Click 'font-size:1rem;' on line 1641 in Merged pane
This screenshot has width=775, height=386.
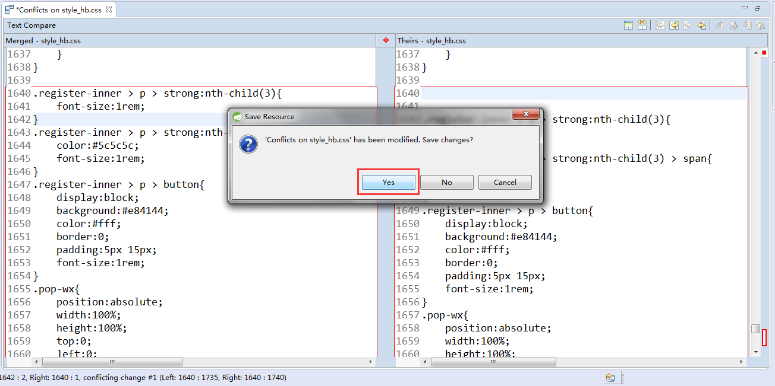coord(100,106)
